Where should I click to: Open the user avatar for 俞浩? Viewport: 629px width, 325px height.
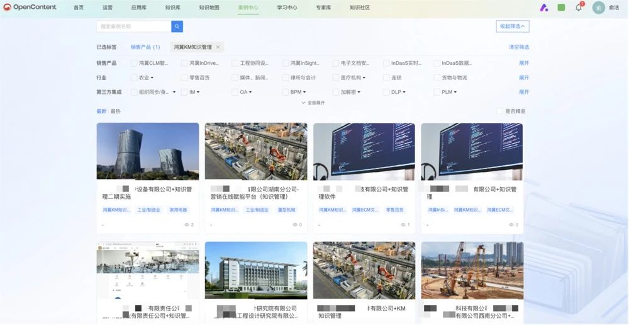click(x=598, y=8)
